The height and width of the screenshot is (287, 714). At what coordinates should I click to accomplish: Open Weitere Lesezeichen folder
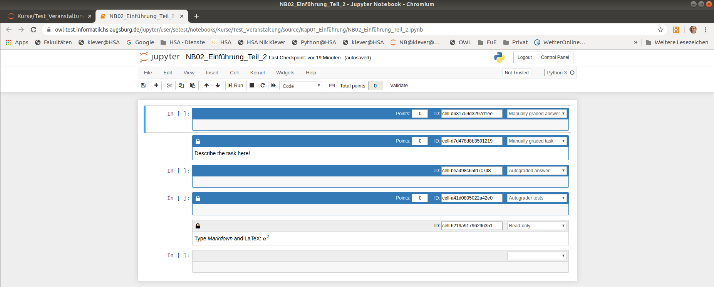click(x=677, y=42)
